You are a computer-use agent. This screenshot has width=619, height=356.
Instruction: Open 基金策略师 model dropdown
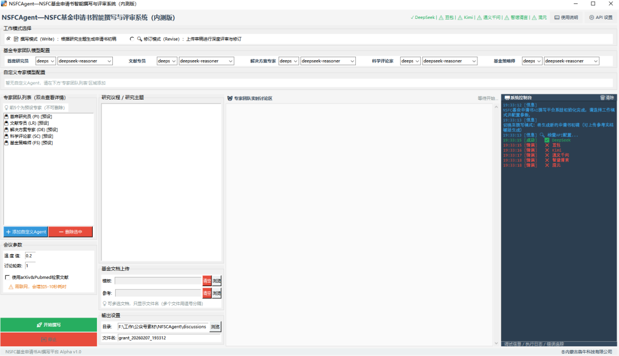(x=571, y=61)
